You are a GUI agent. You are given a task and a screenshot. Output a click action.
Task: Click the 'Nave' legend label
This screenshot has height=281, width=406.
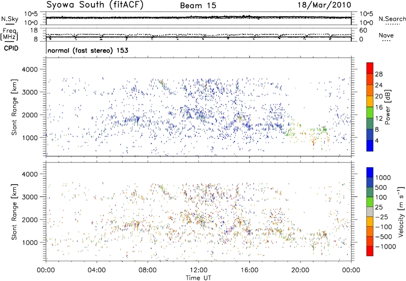click(x=386, y=35)
